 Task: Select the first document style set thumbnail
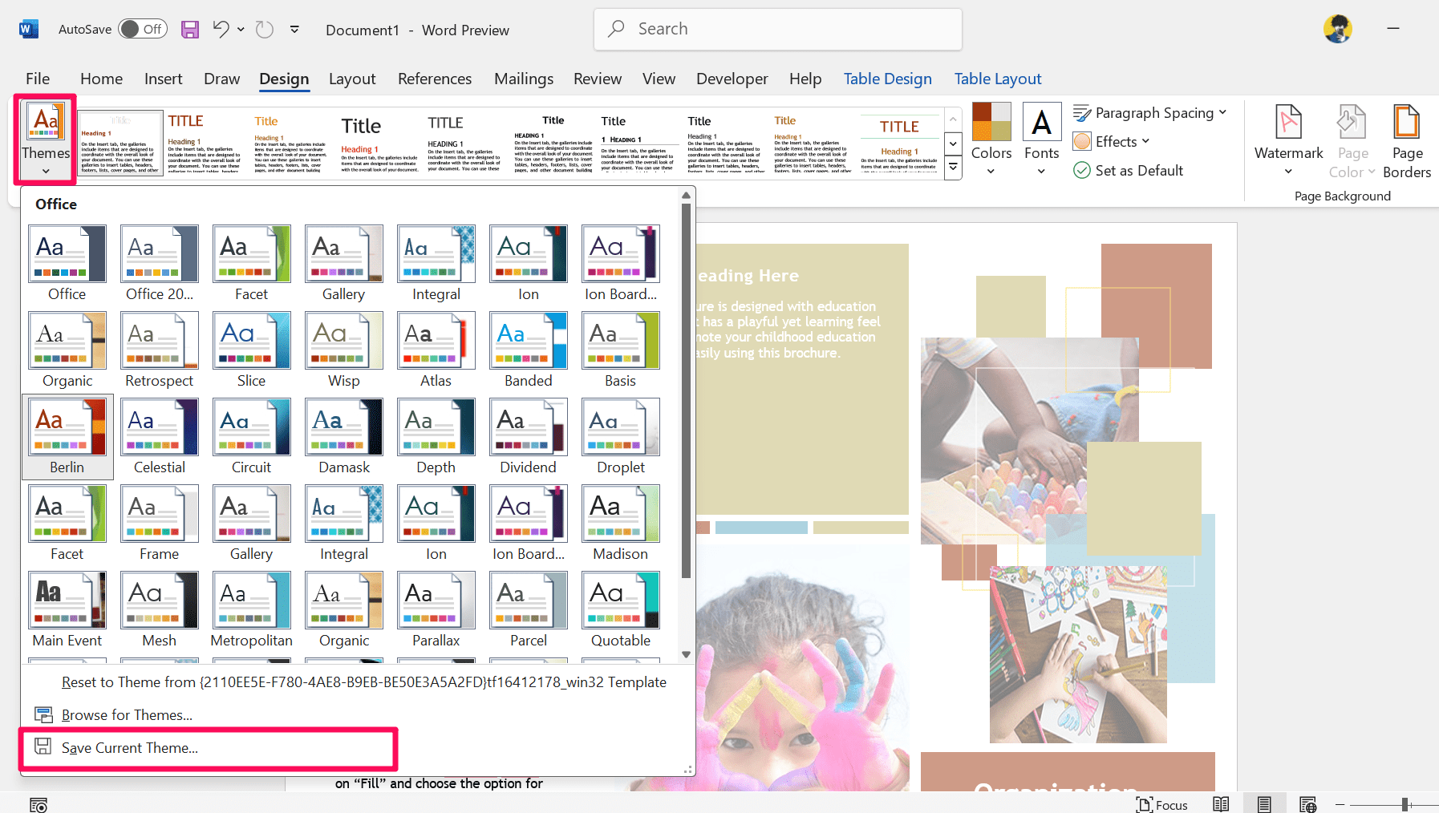[120, 143]
